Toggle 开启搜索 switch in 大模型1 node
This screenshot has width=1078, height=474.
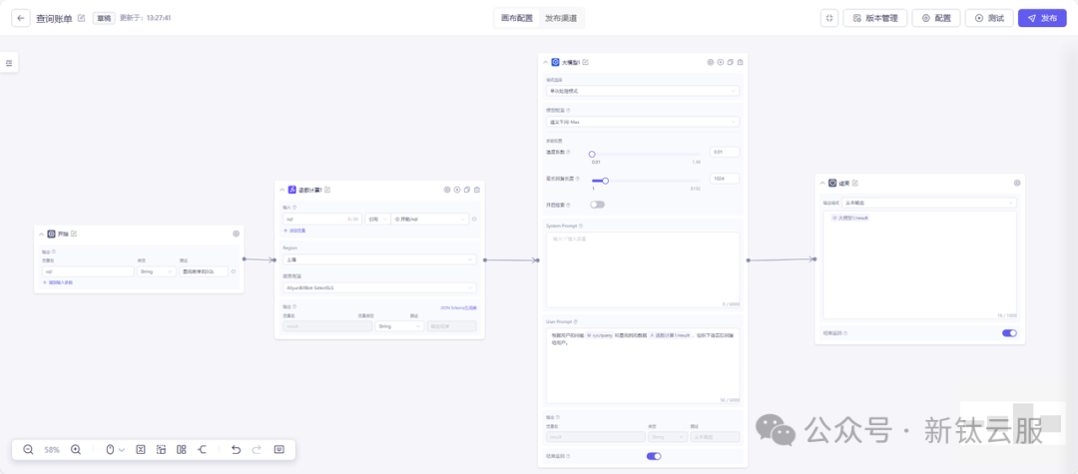tap(597, 205)
